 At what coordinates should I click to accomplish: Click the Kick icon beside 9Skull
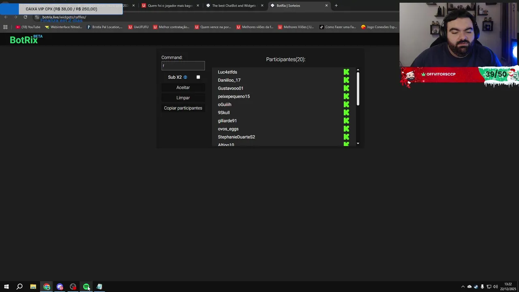pyautogui.click(x=346, y=113)
